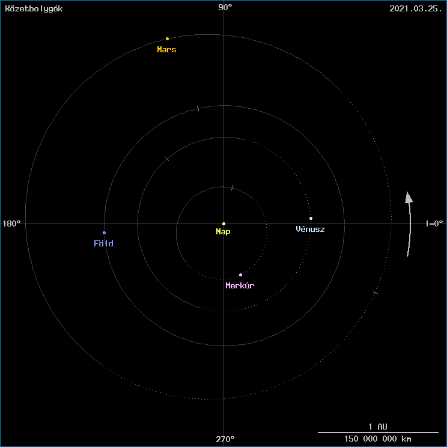The height and width of the screenshot is (447, 447).
Task: Click the Föld label
Action: click(x=104, y=243)
